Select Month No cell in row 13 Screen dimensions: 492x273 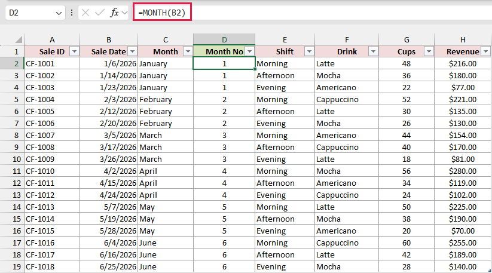point(224,195)
